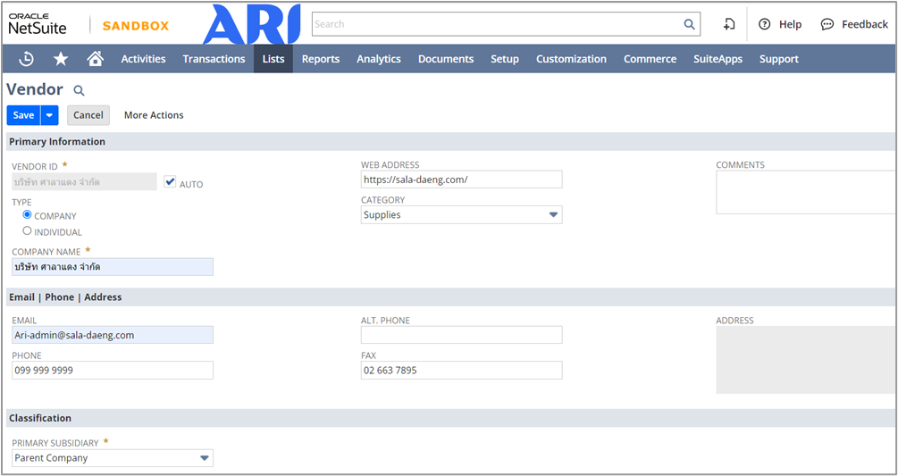This screenshot has height=476, width=898.
Task: Open the Activities menu
Action: (143, 59)
